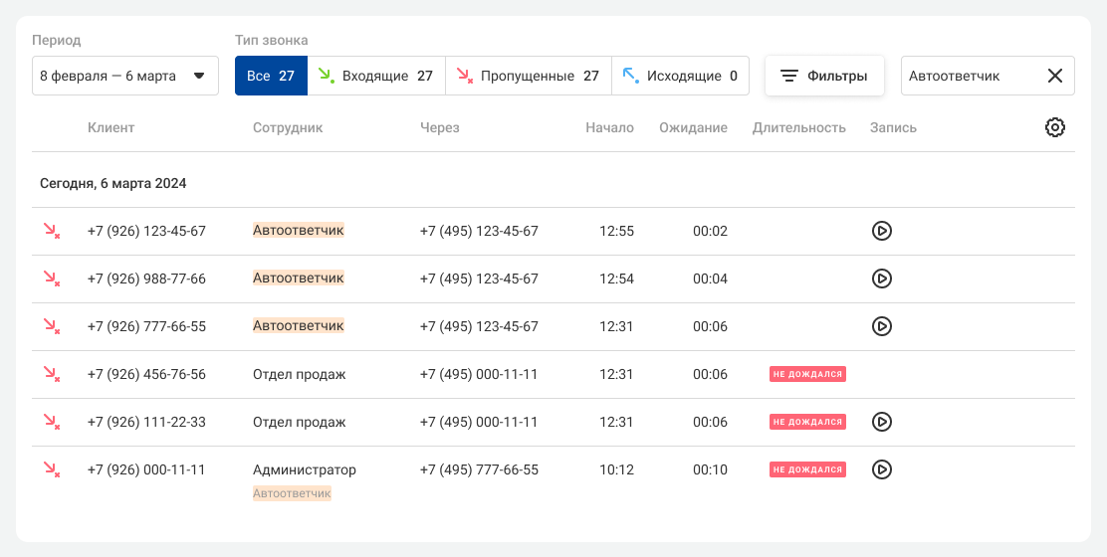Click the Длительность column header

pyautogui.click(x=799, y=127)
